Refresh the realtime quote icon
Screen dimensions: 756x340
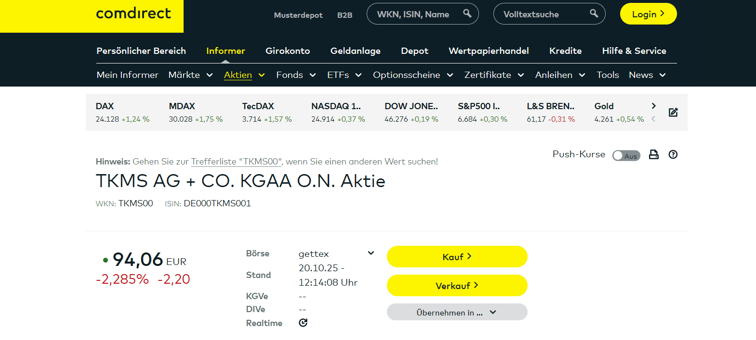(x=303, y=323)
